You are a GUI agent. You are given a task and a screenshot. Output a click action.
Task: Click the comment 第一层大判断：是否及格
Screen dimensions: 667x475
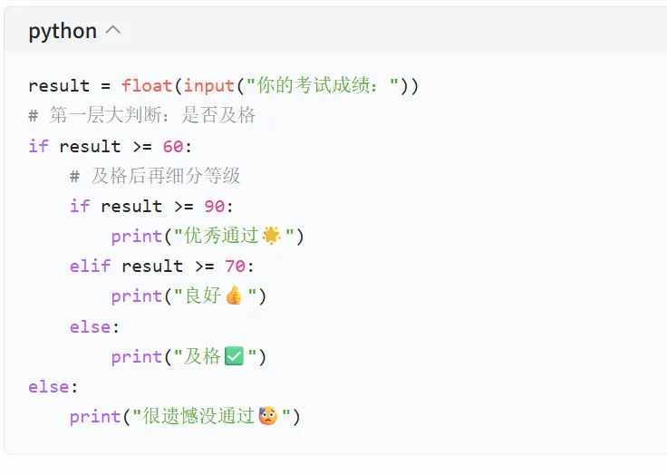(142, 115)
